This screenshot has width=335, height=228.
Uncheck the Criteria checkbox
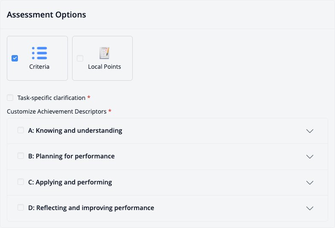pos(15,58)
